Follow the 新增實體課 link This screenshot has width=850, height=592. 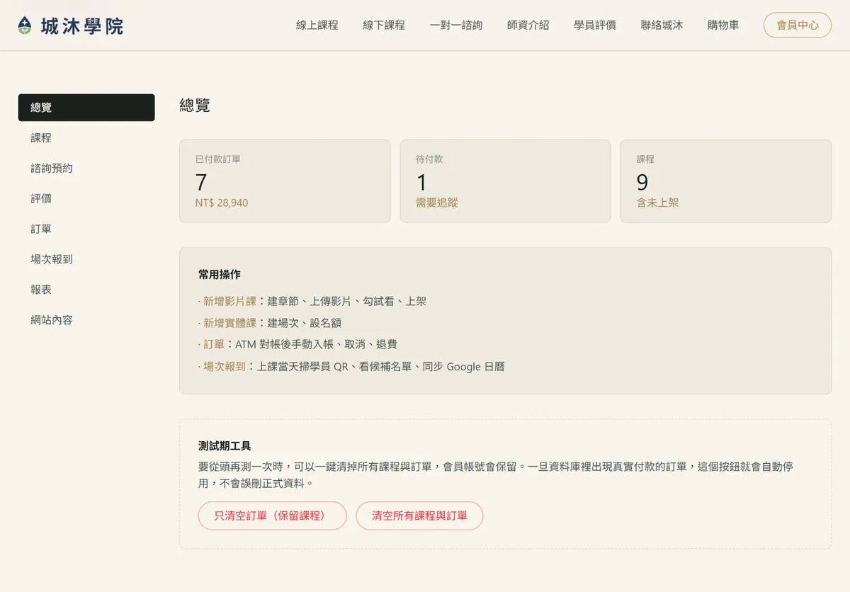[229, 323]
